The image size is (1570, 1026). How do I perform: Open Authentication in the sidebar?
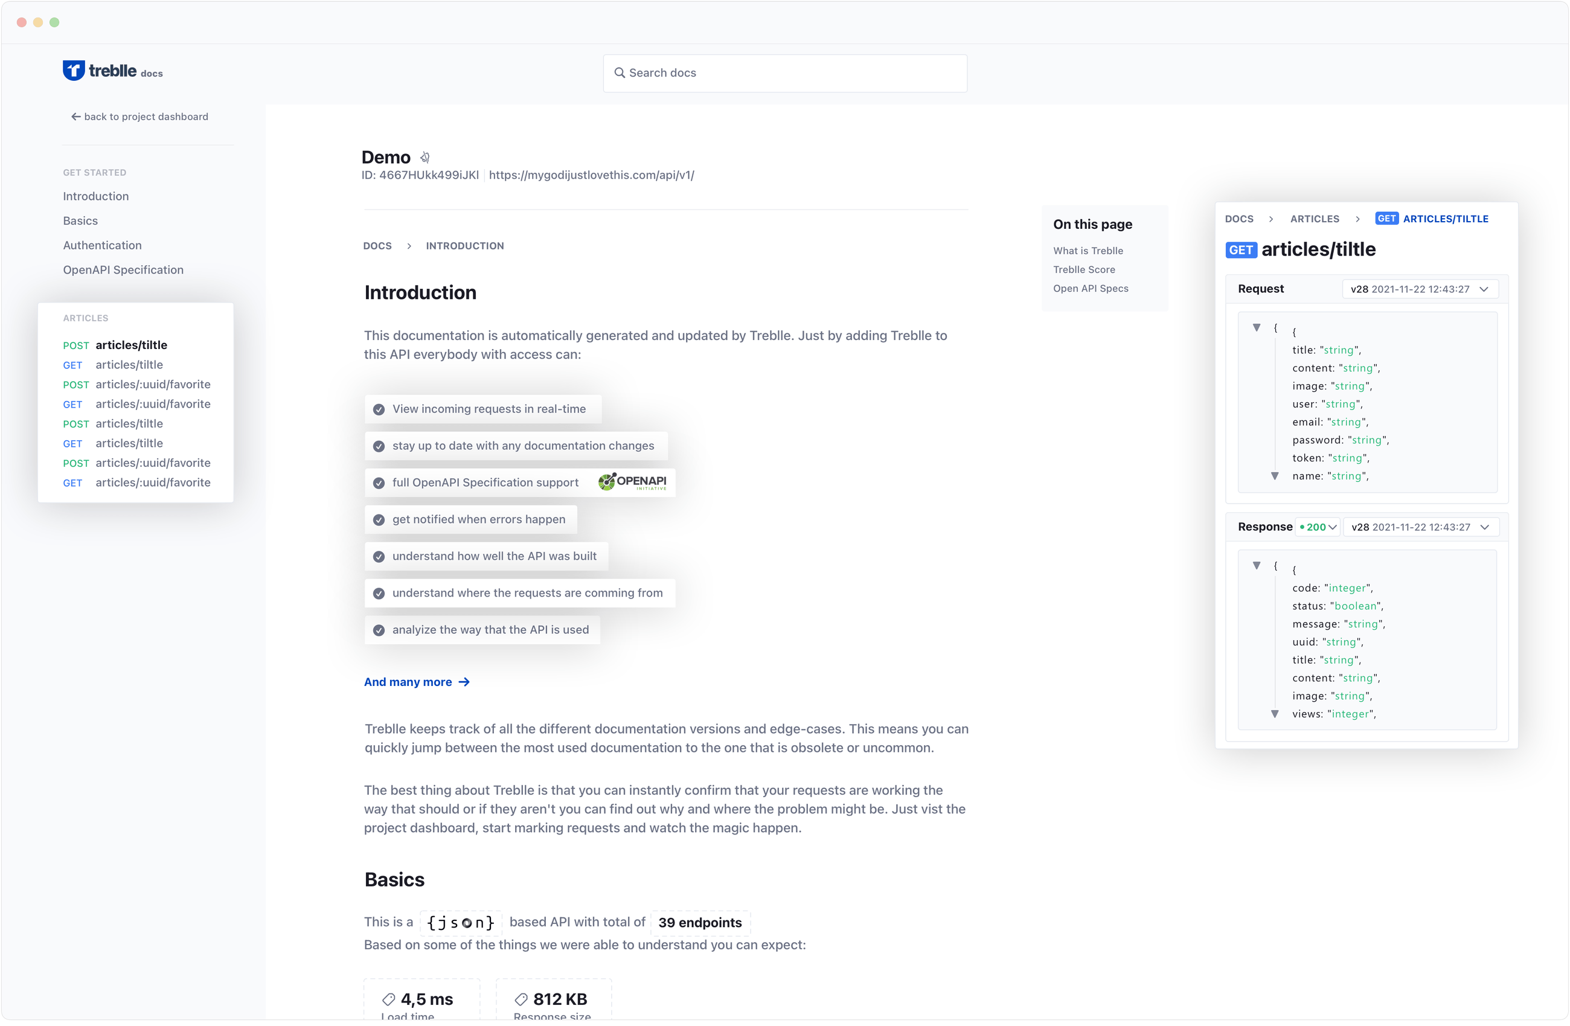click(x=102, y=245)
